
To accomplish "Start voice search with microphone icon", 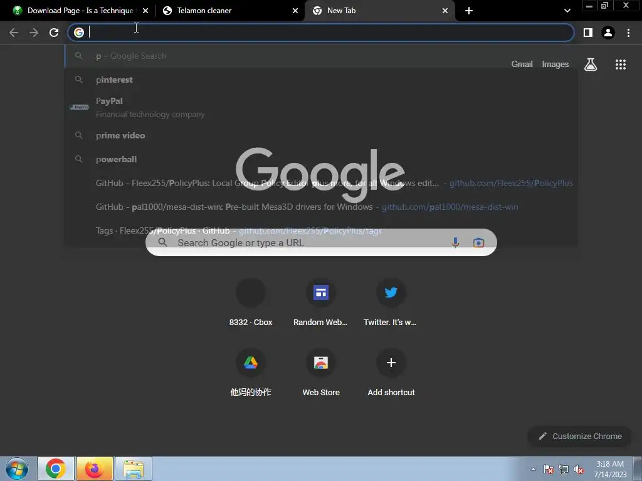I will click(455, 242).
